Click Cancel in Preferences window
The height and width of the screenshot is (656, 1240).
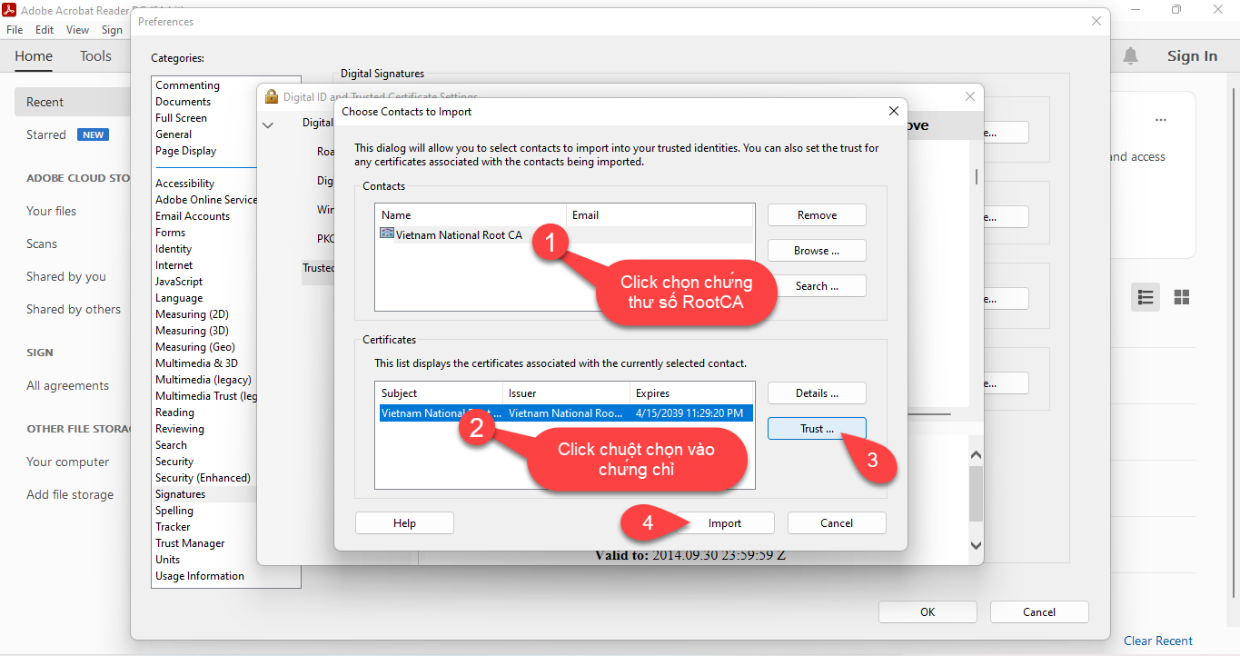1039,612
